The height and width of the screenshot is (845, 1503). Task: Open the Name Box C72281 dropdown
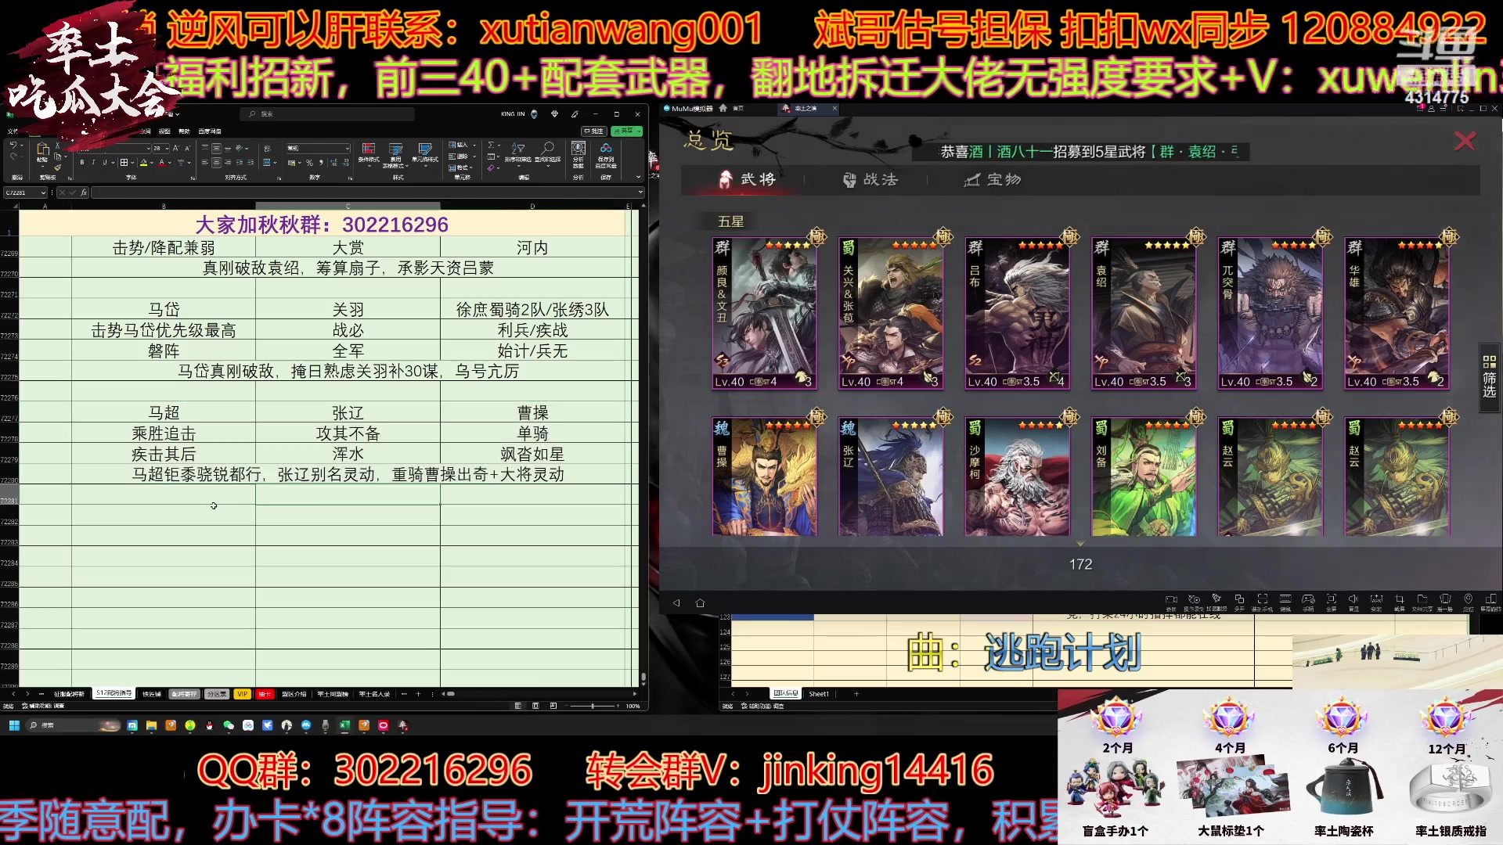[43, 192]
